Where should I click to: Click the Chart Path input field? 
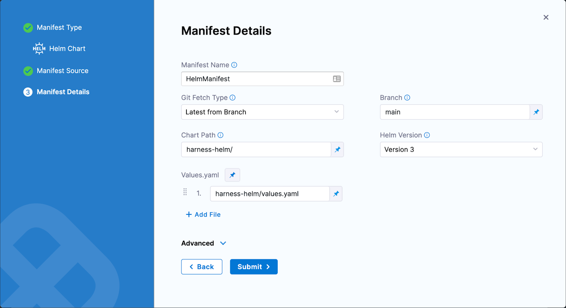[256, 149]
